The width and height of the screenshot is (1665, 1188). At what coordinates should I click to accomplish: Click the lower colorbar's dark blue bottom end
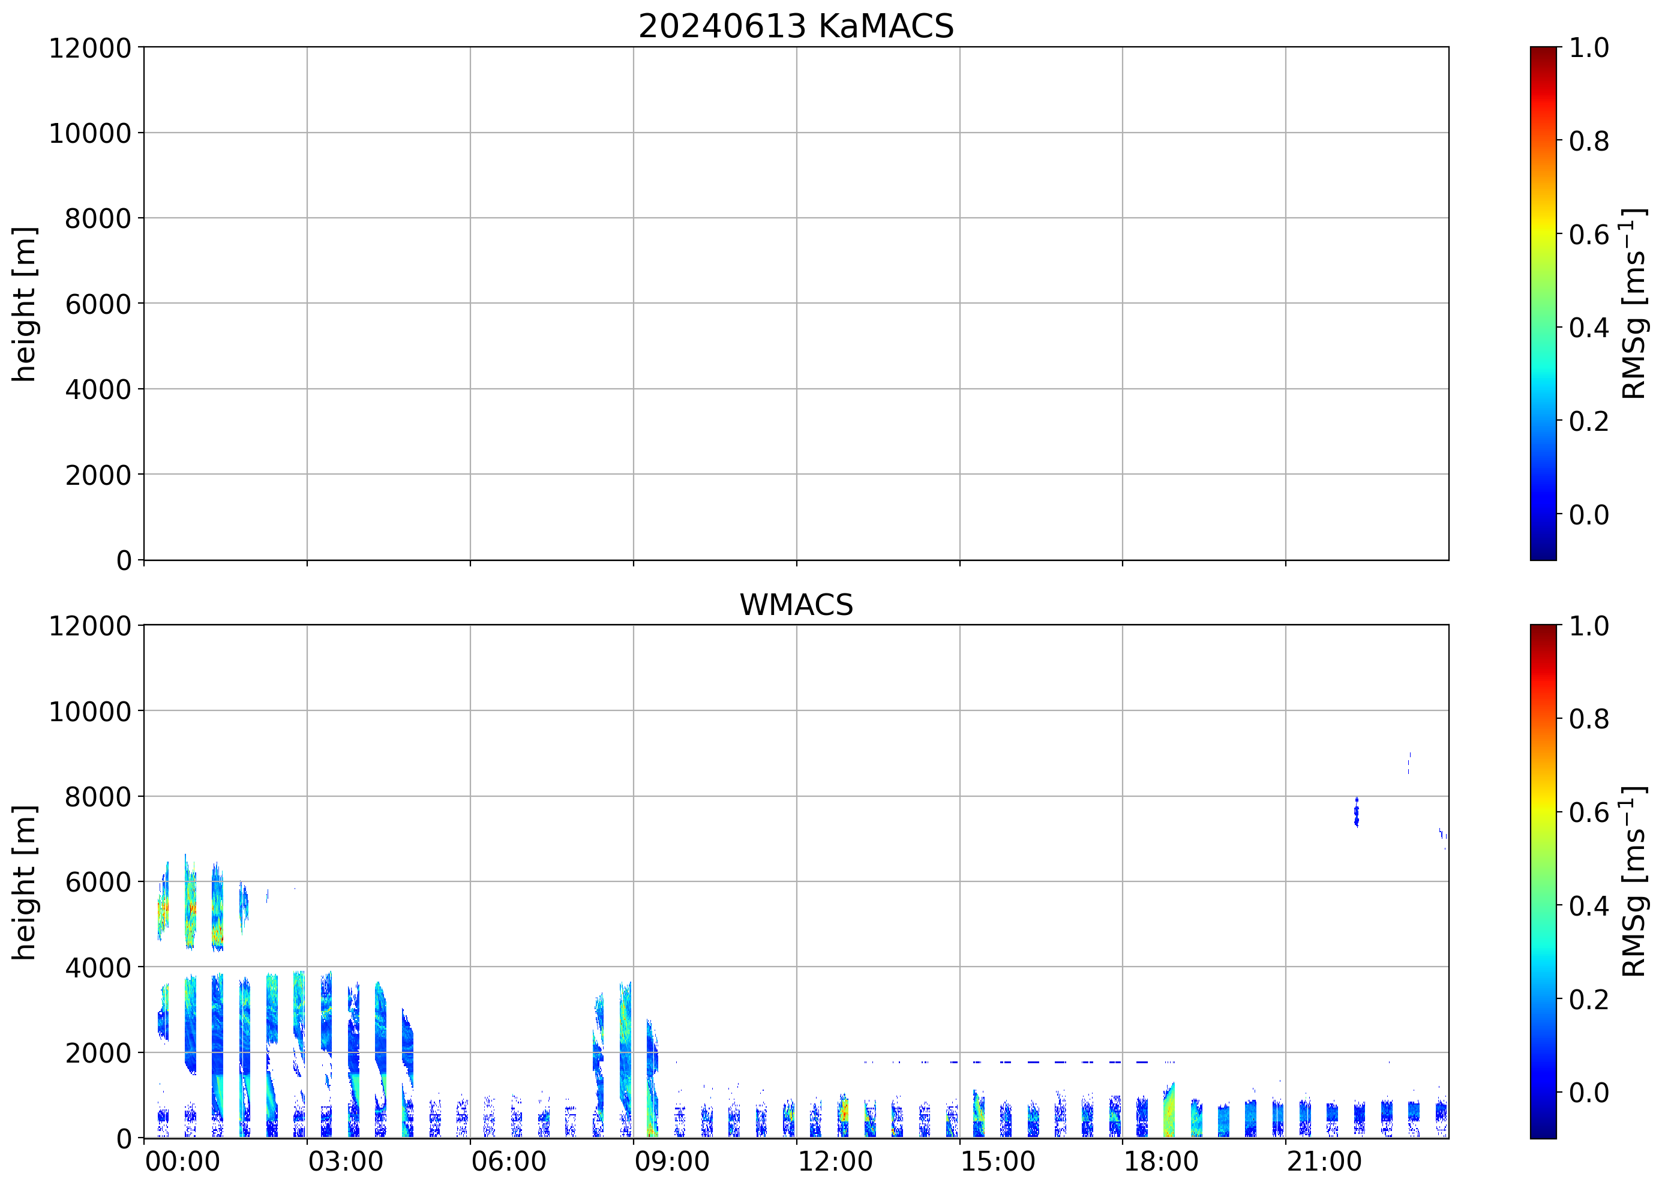[x=1543, y=1132]
